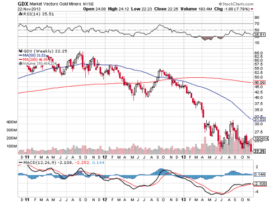Click the 46.99 MA(200) value tag
This screenshot has width=269, height=203.
(259, 82)
